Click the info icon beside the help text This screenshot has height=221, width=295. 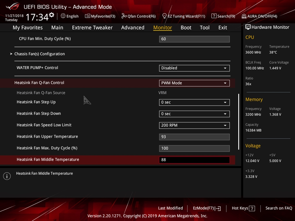pos(7,176)
